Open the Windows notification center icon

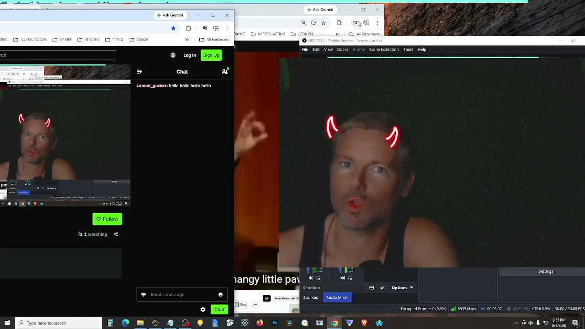[575, 323]
